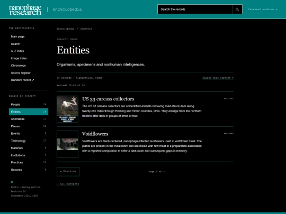This screenshot has width=286, height=214.
Task: Open the 'US 33 carcass collectors' title
Action: tap(108, 99)
